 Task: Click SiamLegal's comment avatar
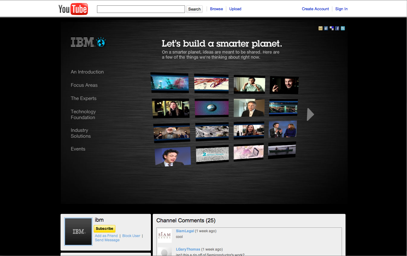165,236
